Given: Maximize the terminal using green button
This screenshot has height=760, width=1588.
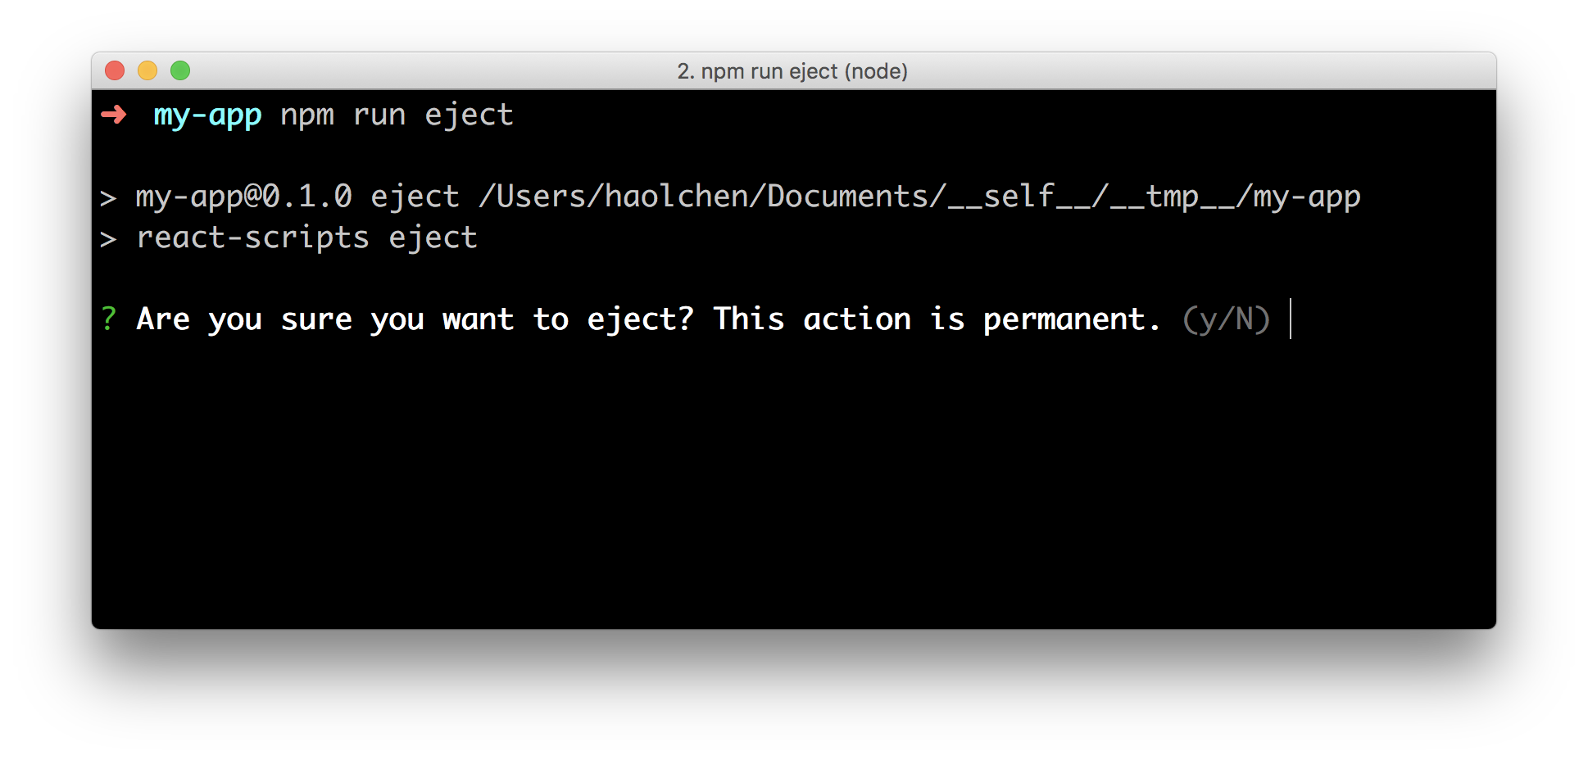Looking at the screenshot, I should [180, 71].
